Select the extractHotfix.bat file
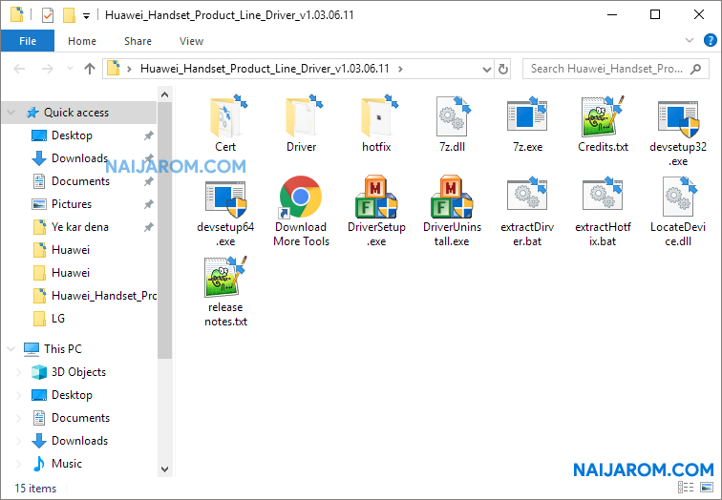The width and height of the screenshot is (722, 500). 603,211
